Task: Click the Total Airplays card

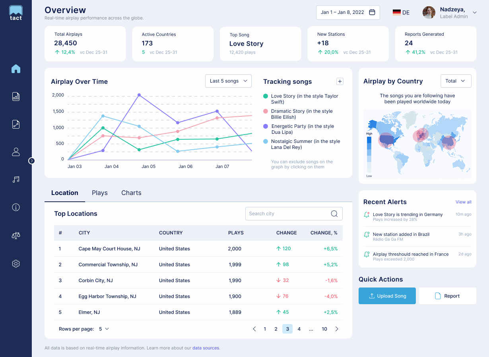Action: [x=85, y=44]
